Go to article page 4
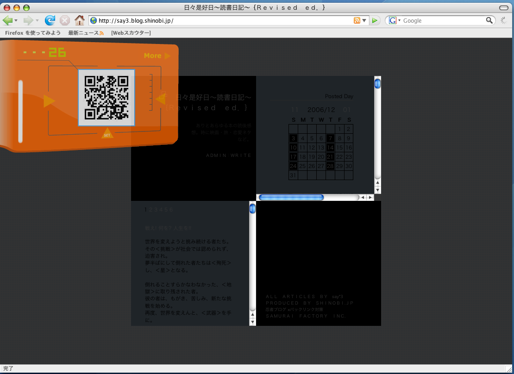 [161, 210]
